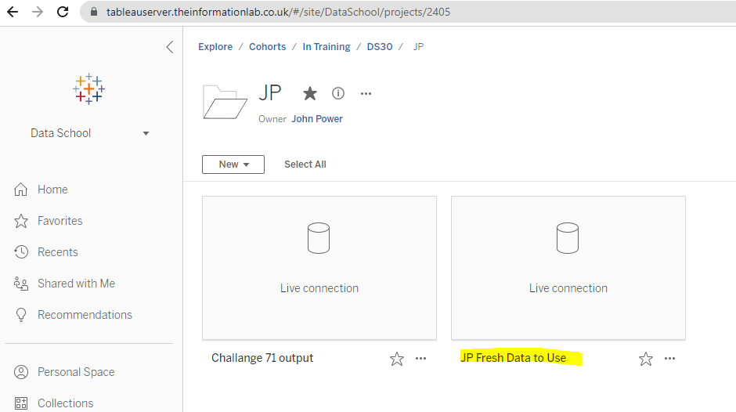Go to Personal Space navigation item

click(x=76, y=372)
